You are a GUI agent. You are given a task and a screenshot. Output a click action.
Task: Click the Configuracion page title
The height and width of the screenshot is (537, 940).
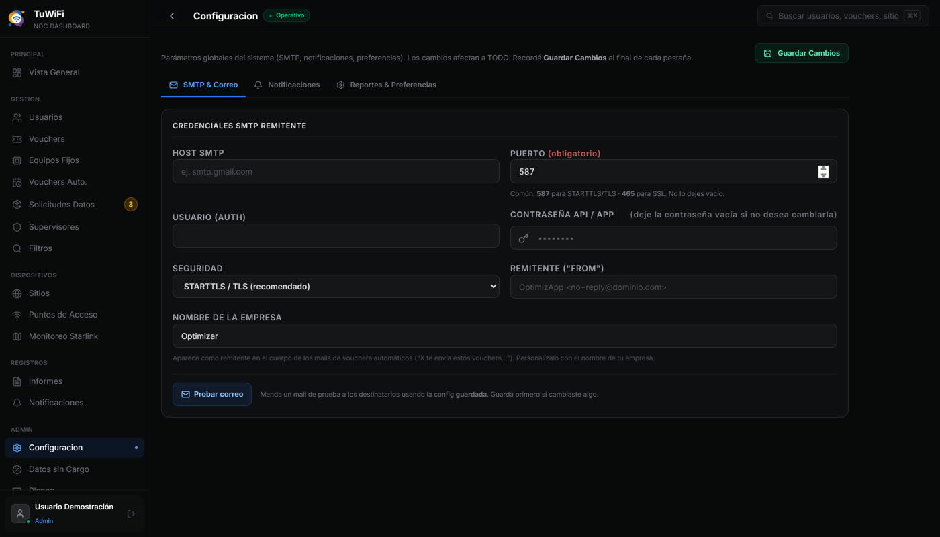point(226,16)
